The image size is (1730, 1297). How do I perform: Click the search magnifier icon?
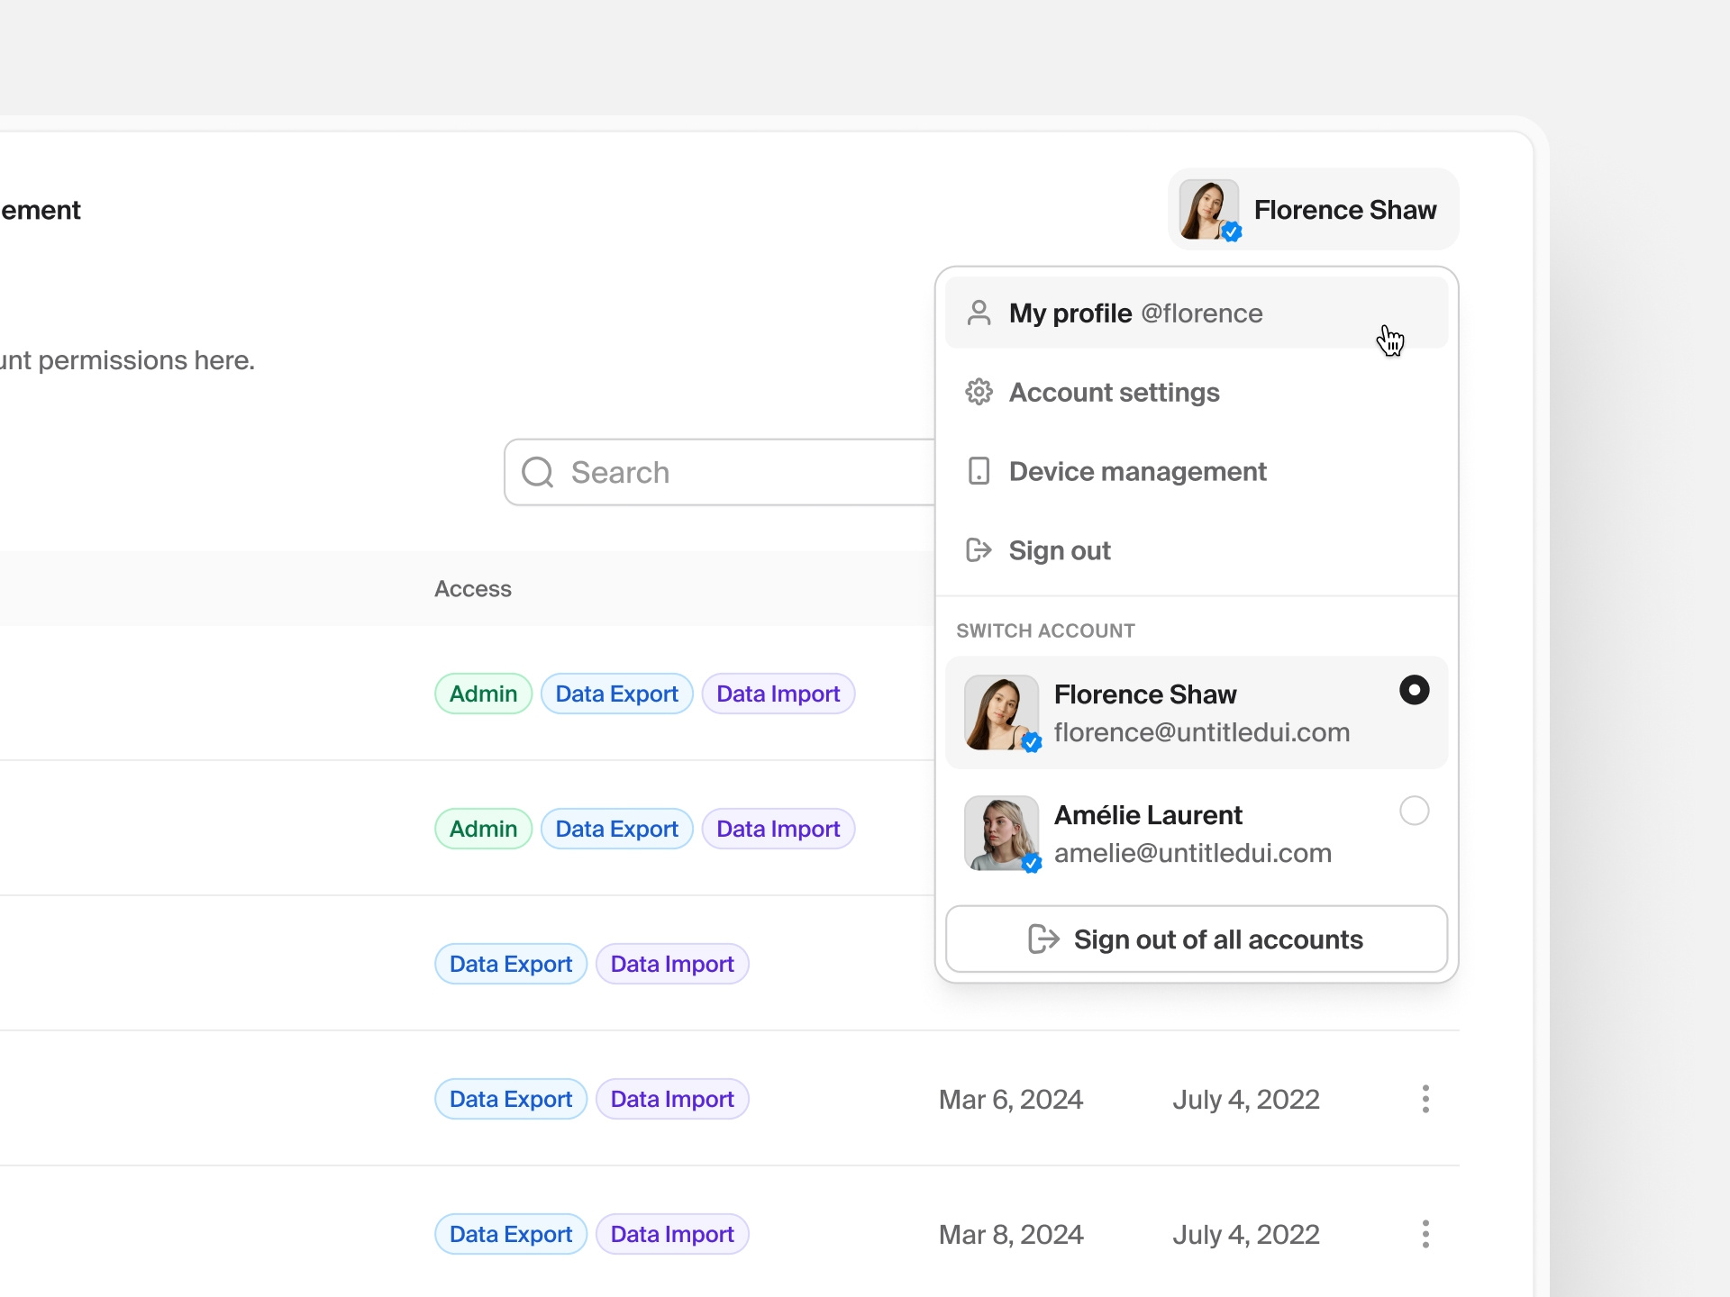(537, 471)
